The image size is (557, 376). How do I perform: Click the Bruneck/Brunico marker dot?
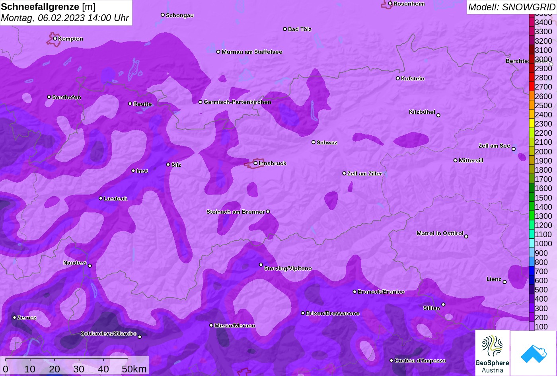pyautogui.click(x=354, y=292)
